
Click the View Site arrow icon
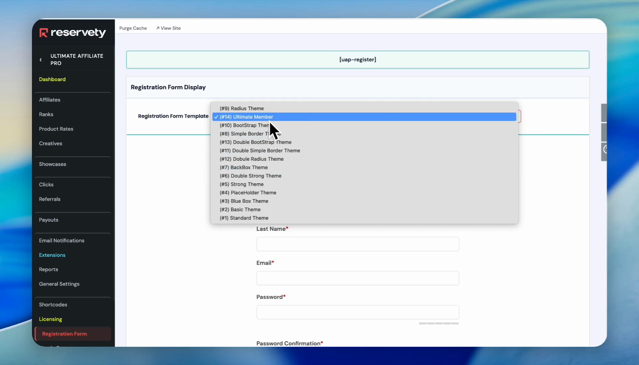[x=158, y=28]
